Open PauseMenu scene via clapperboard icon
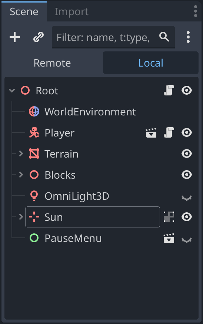This screenshot has height=324, width=203. pyautogui.click(x=169, y=238)
